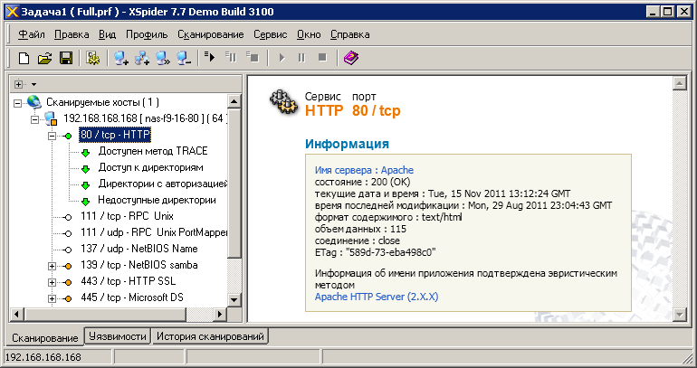
Task: Open the Правка menu
Action: [72, 34]
